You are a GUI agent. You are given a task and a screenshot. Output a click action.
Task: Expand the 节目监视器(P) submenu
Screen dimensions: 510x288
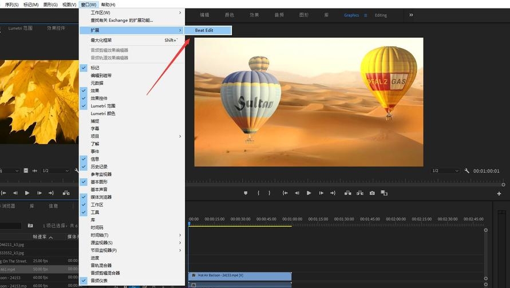pyautogui.click(x=132, y=250)
